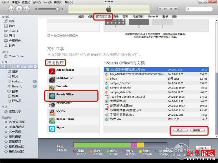
Task: Click the 保存到... button
Action: 197,130
